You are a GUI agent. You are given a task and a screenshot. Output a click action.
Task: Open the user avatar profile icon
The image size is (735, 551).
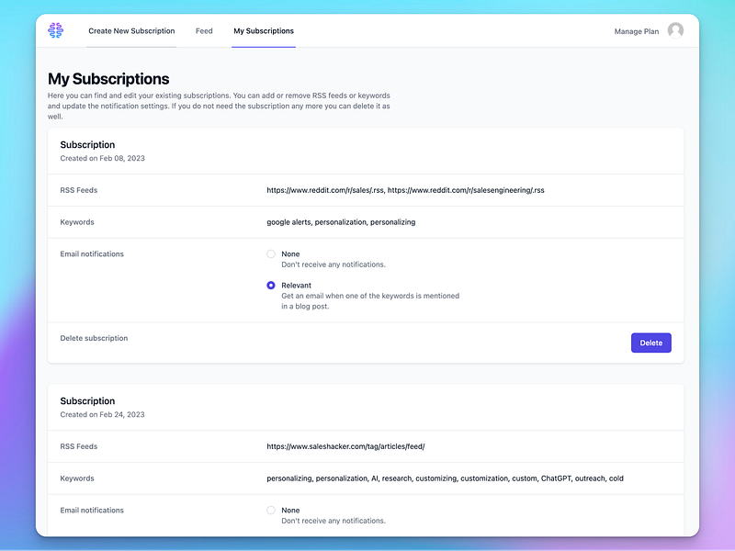675,30
